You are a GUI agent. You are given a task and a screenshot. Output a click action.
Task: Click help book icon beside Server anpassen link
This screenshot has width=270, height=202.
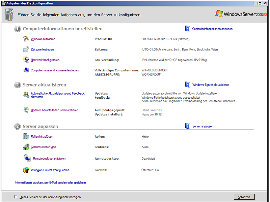pos(188,126)
